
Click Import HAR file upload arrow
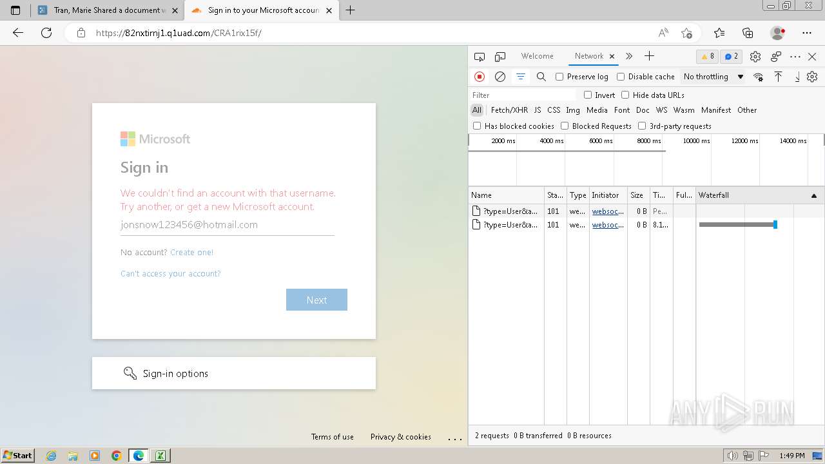pyautogui.click(x=779, y=77)
